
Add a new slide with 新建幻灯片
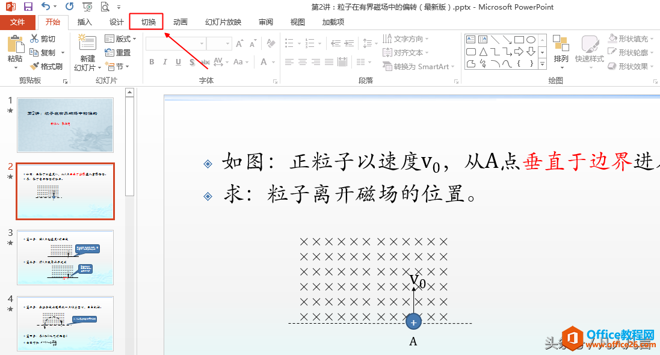tap(88, 52)
